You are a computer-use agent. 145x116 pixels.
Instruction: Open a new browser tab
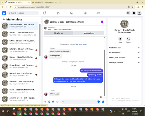coord(60,2)
